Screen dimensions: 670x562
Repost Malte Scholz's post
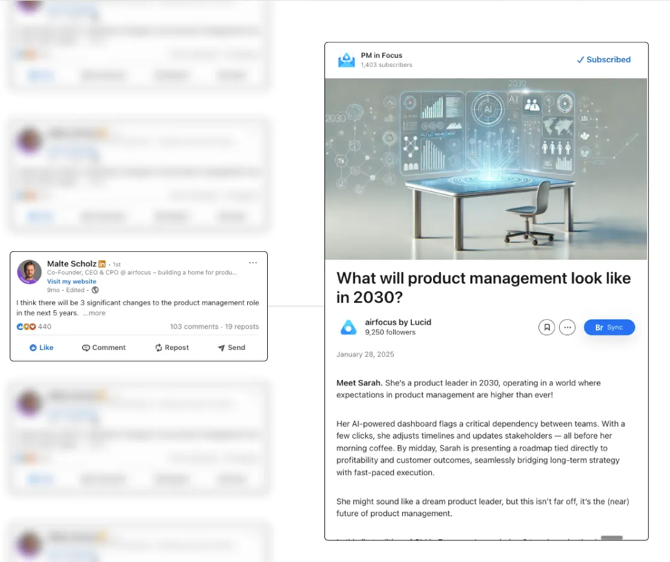pyautogui.click(x=172, y=348)
